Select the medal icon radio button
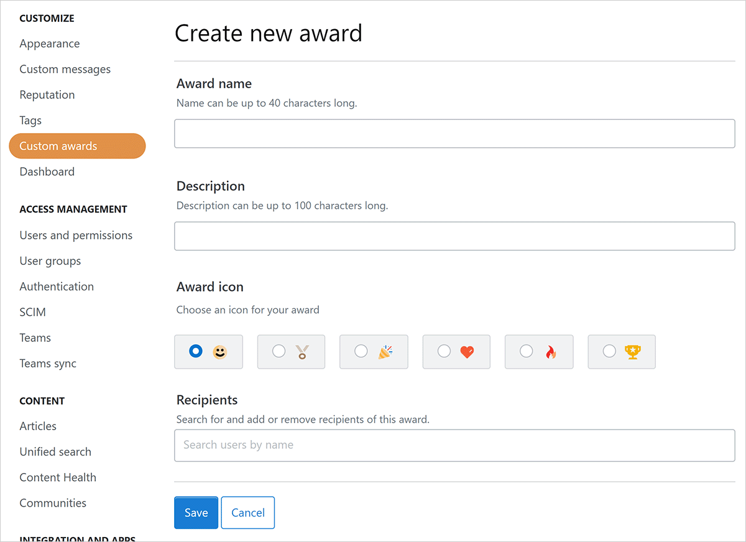 coord(279,351)
